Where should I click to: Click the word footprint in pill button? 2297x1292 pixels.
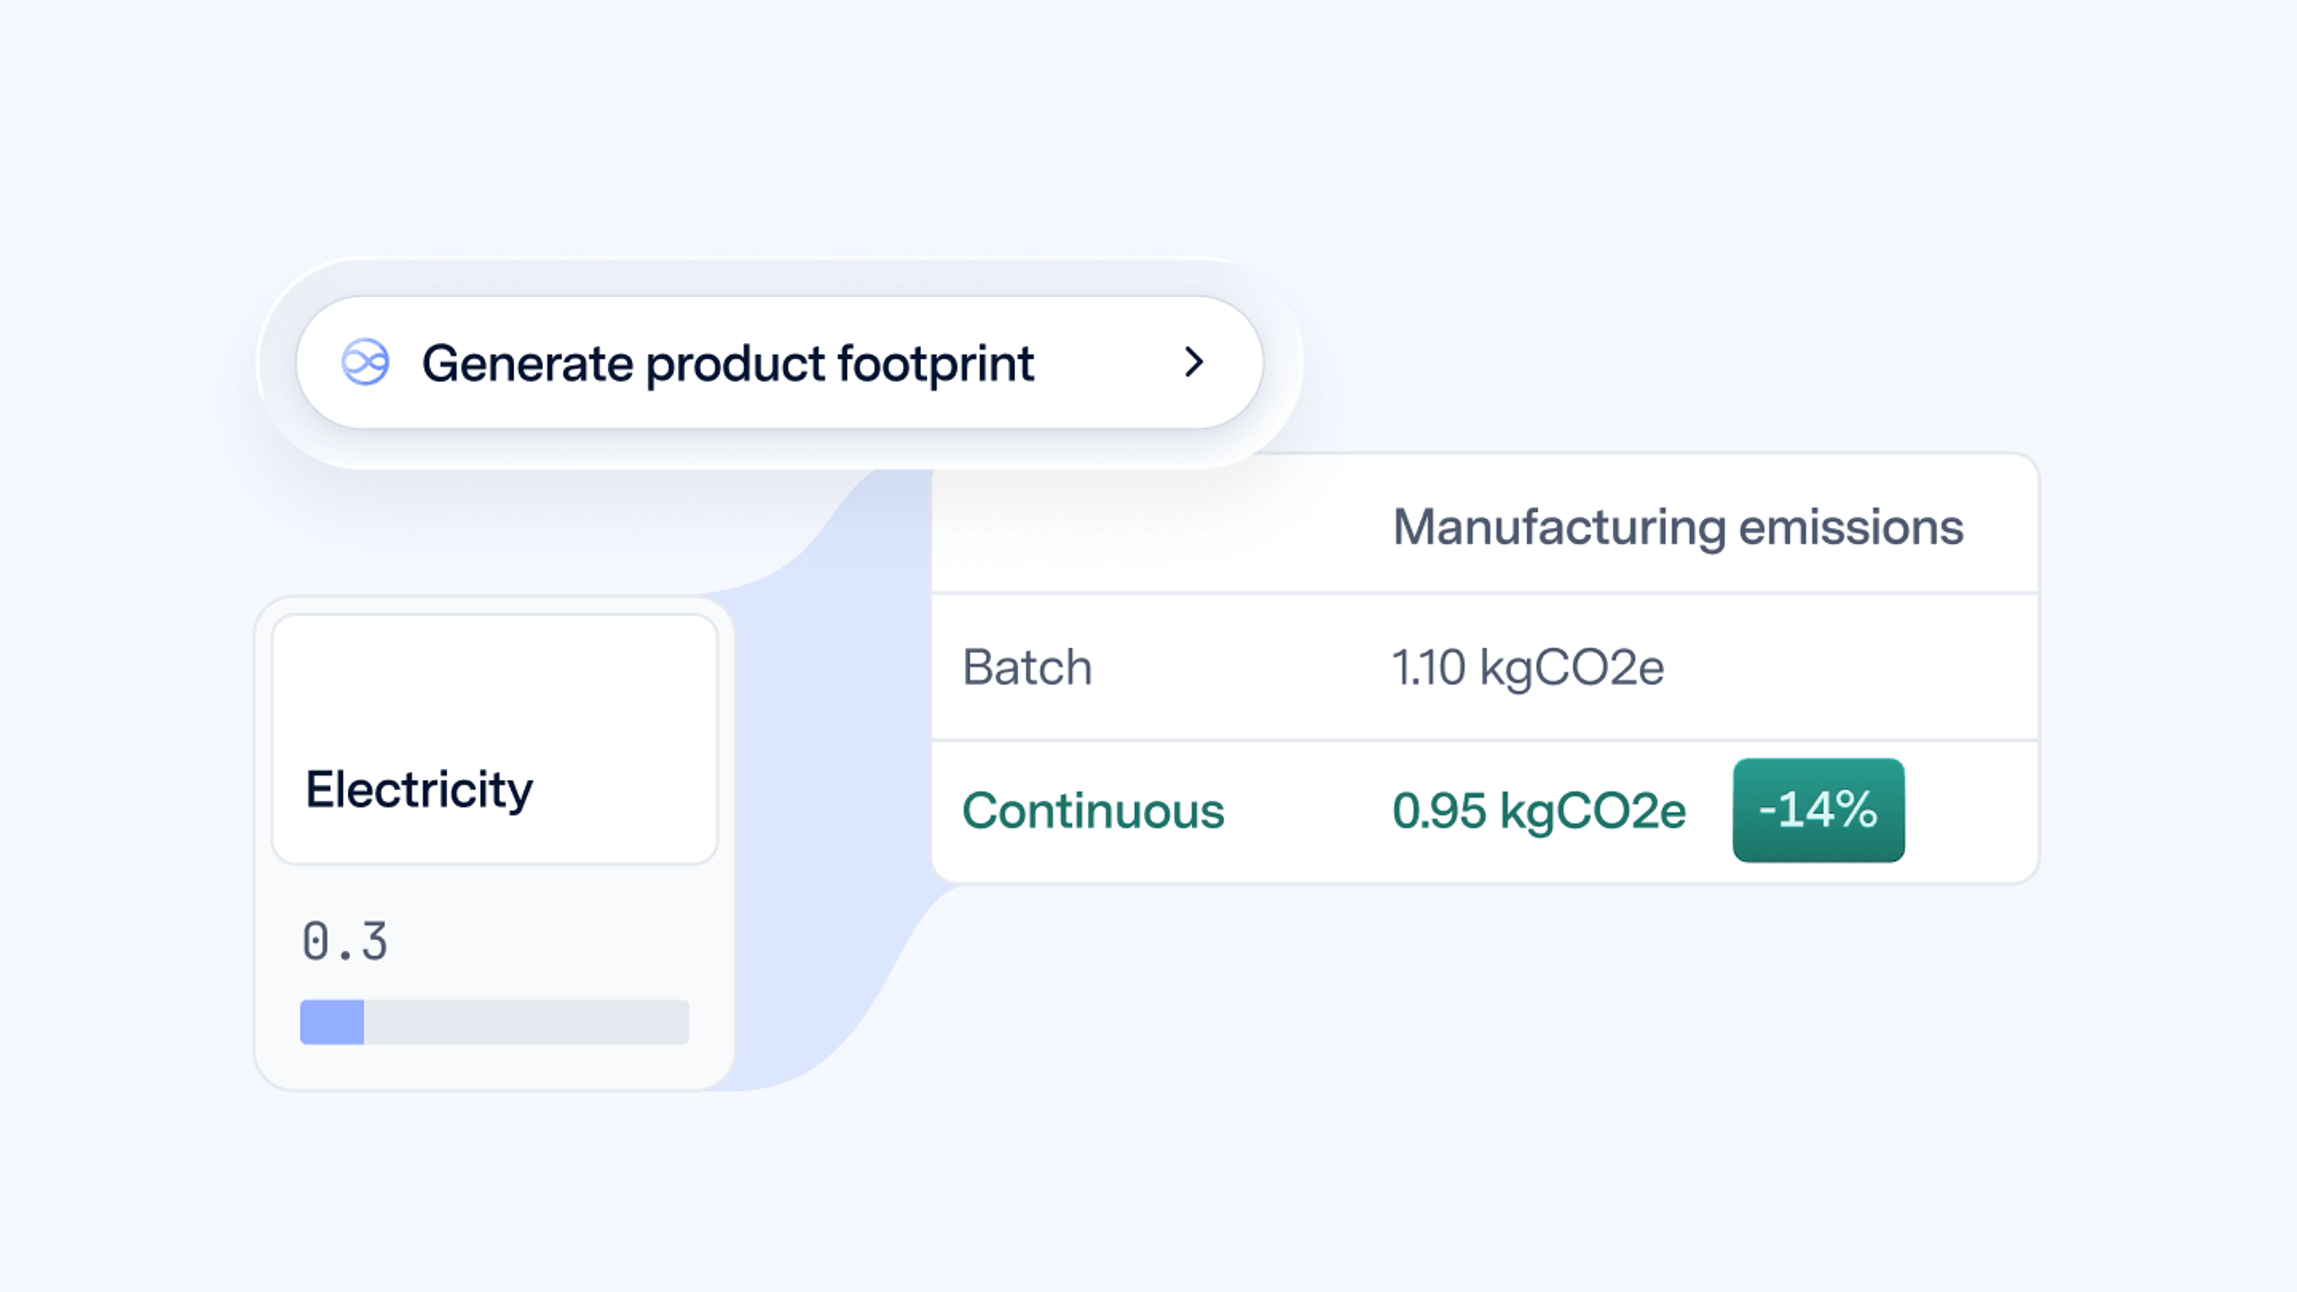936,364
